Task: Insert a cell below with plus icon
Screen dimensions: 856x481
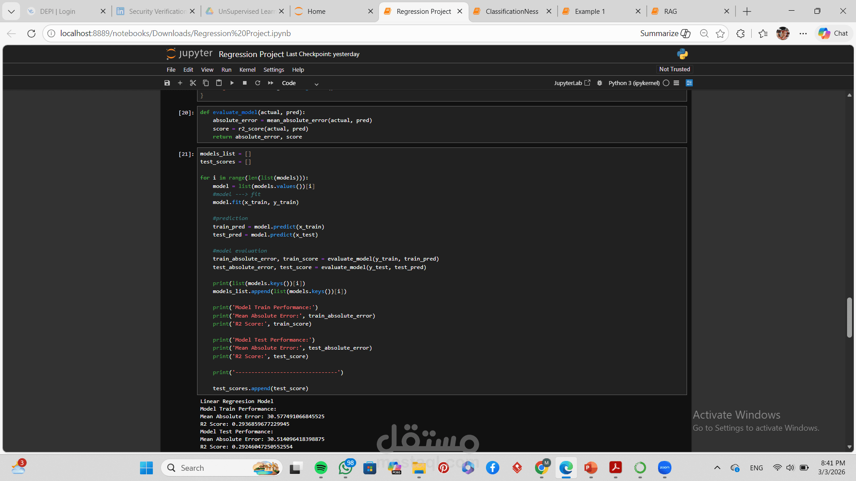Action: [x=180, y=83]
